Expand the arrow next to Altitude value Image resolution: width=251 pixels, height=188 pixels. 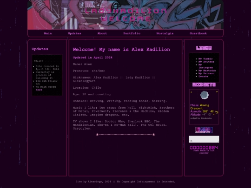(214, 115)
